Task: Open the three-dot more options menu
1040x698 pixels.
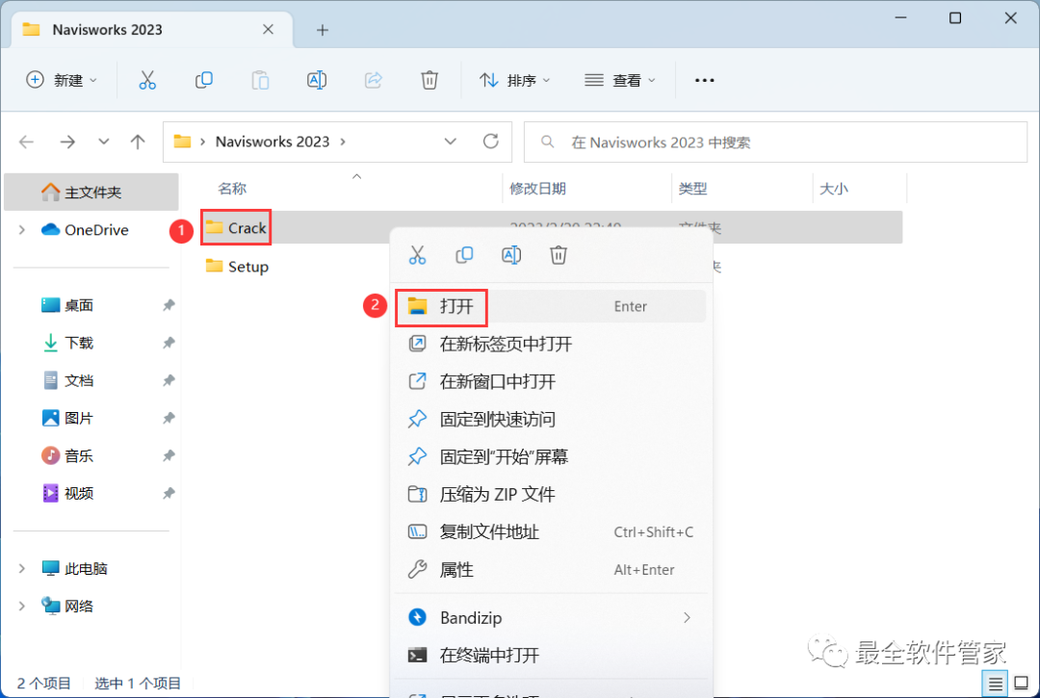Action: click(x=704, y=80)
